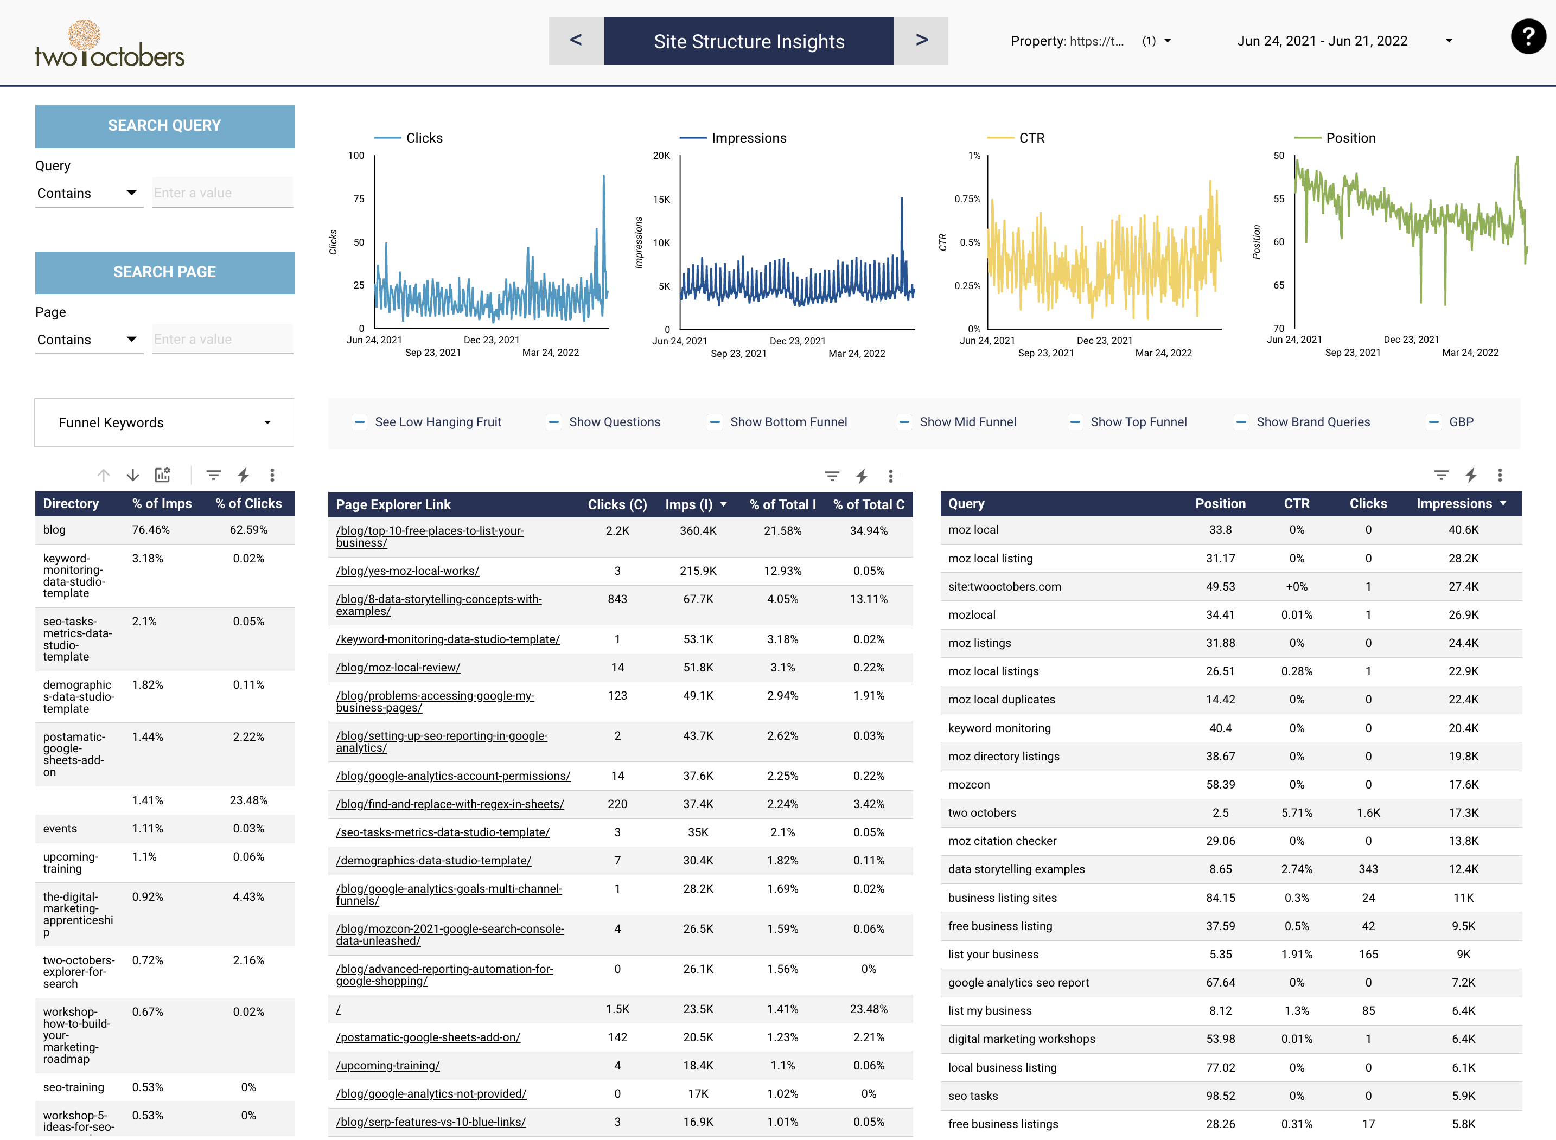Go to next report page arrow
This screenshot has width=1556, height=1140.
coord(921,41)
